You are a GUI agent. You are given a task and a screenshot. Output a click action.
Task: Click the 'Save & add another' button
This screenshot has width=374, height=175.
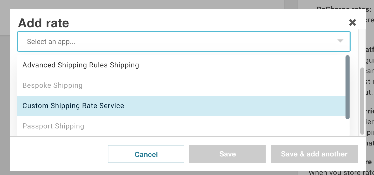pos(314,154)
